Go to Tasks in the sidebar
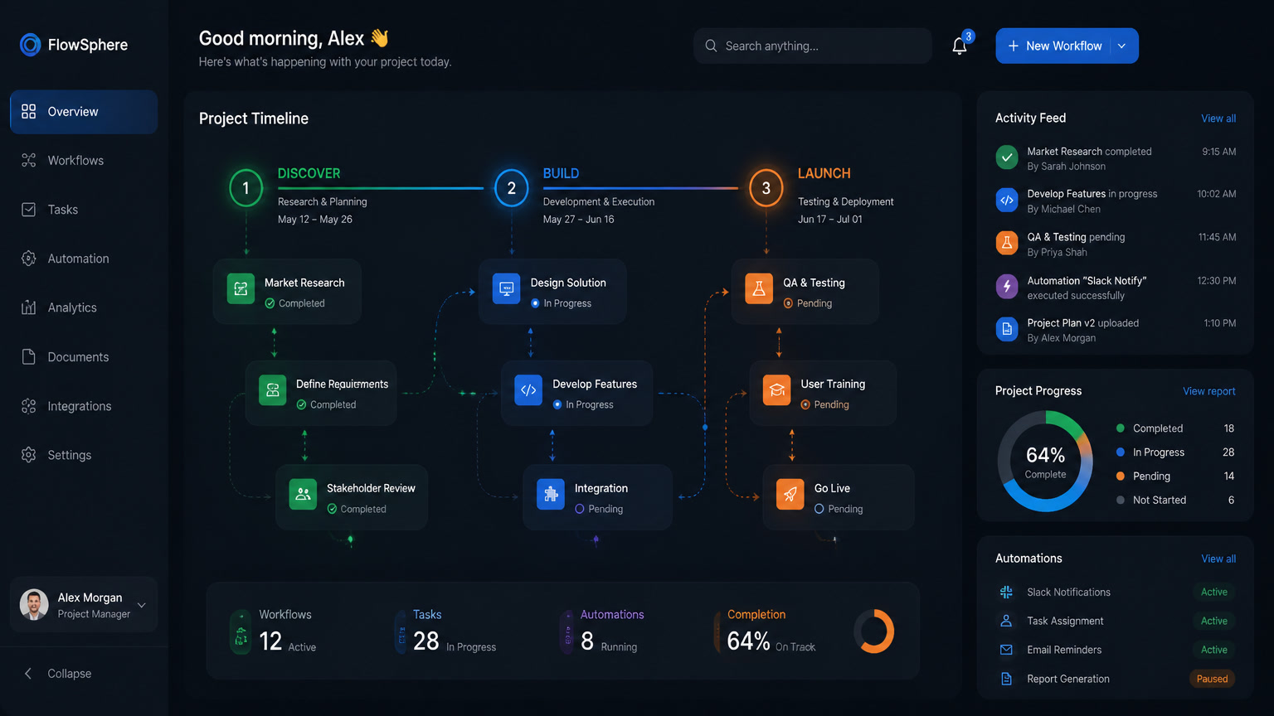1274x716 pixels. [84, 210]
